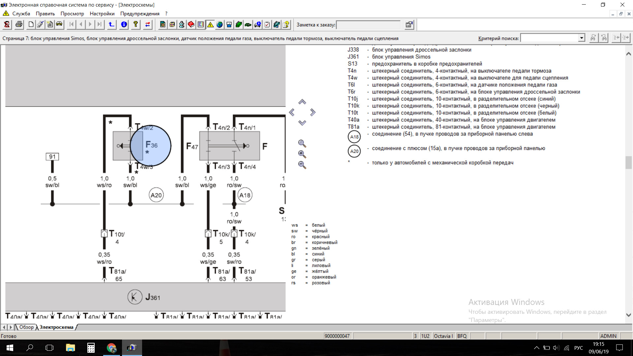
Task: Click the zoom out magnifier icon
Action: click(x=302, y=165)
